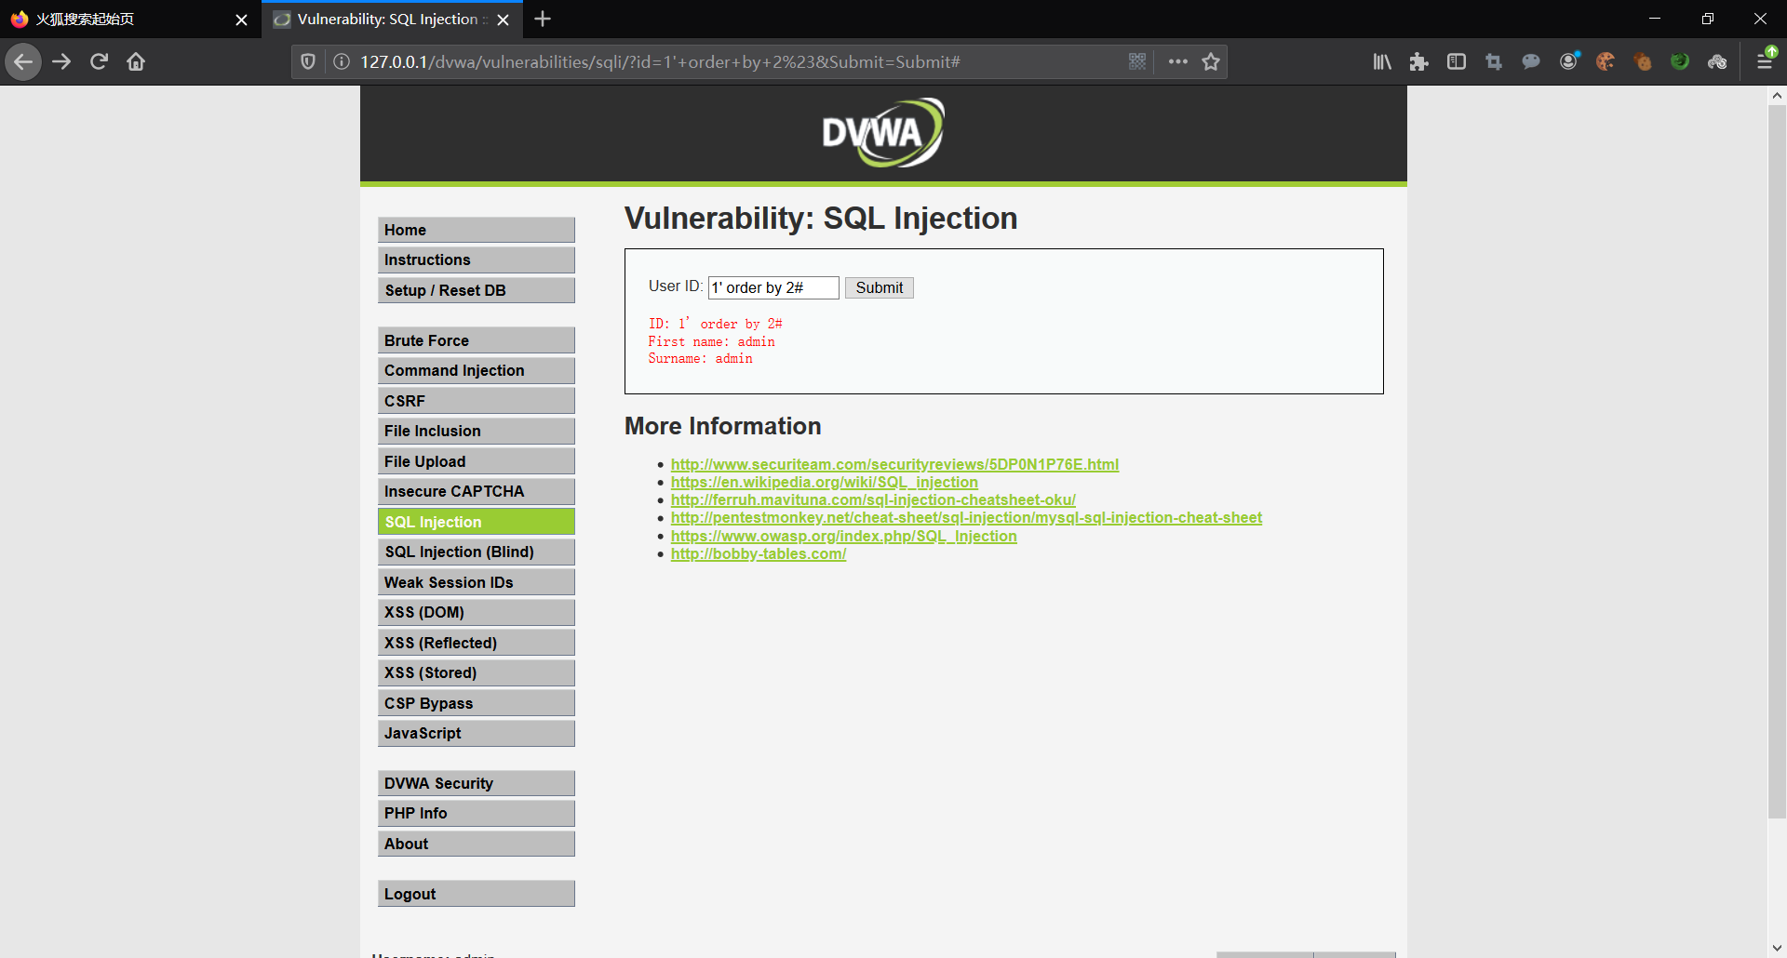
Task: Open the Library icon in toolbar
Action: pyautogui.click(x=1382, y=61)
